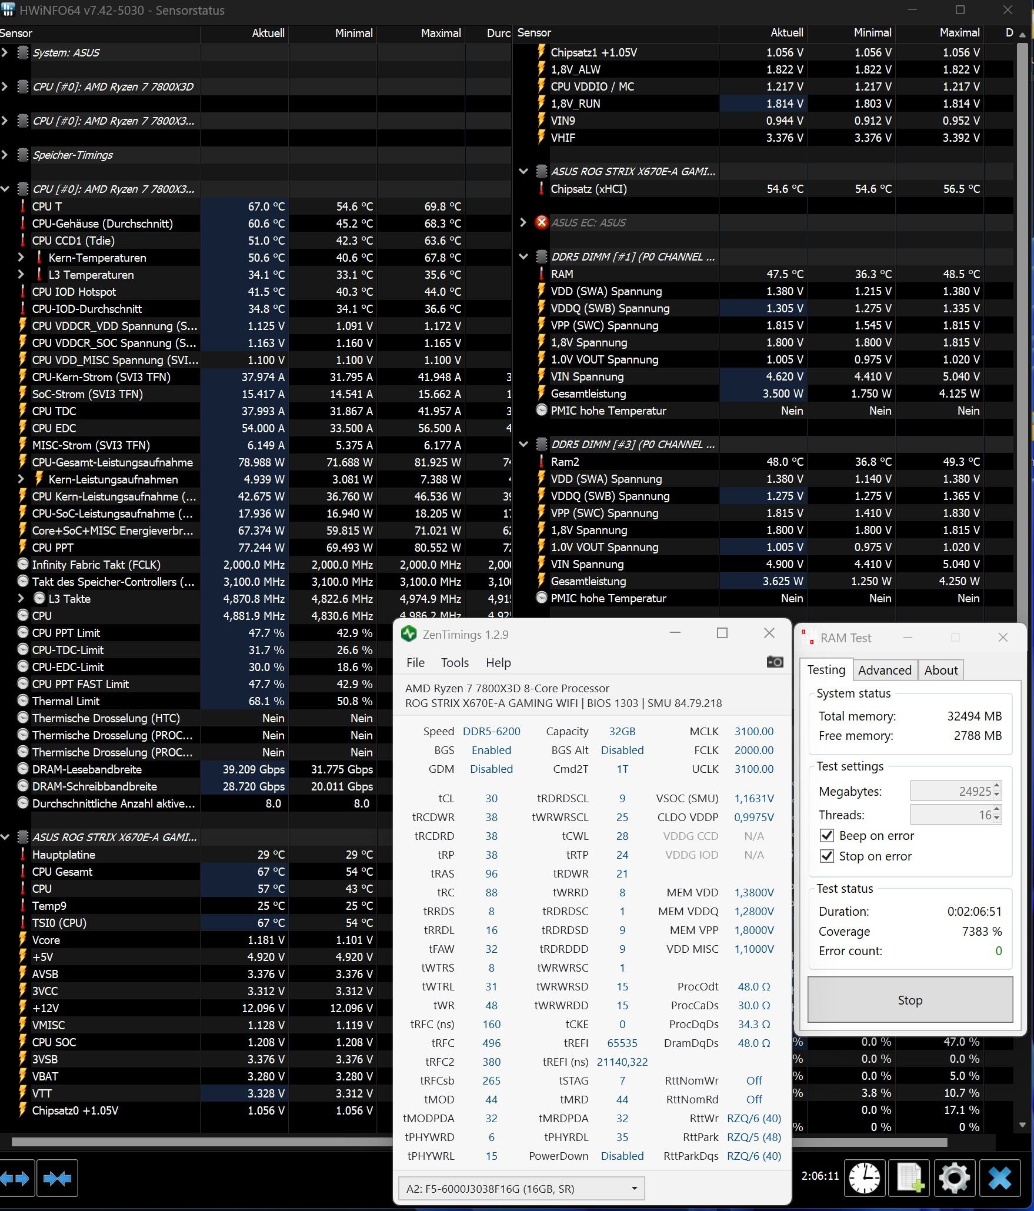1034x1211 pixels.
Task: Click the left Minimal column header
Action: coord(333,33)
